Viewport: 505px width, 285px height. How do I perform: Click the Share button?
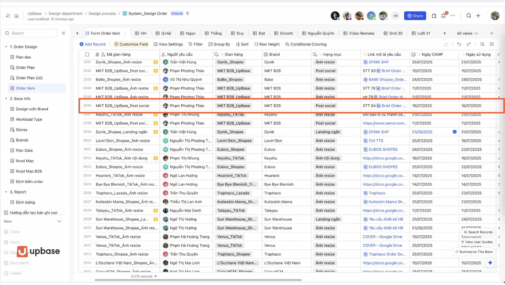tap(415, 16)
